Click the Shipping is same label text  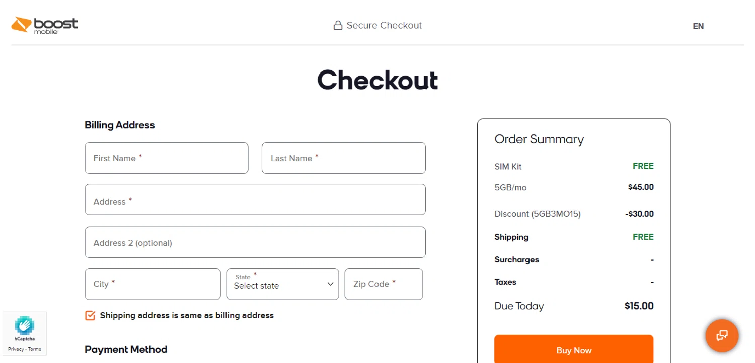click(x=187, y=316)
